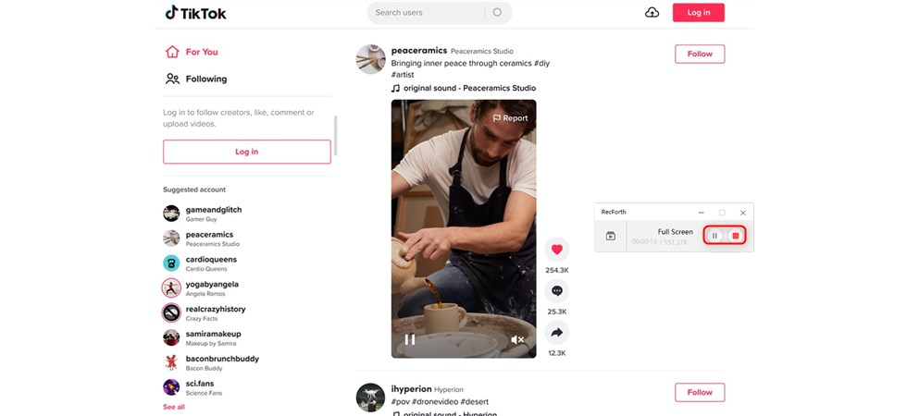
Task: Pause the RecForth recording
Action: pyautogui.click(x=714, y=236)
